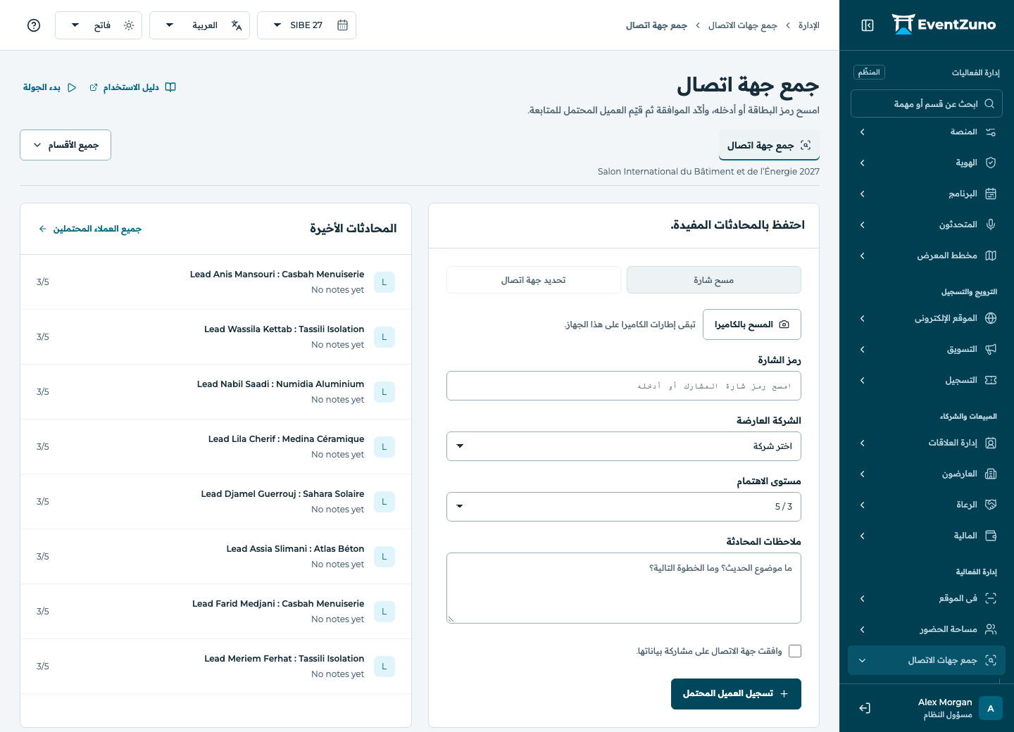The image size is (1014, 732).
Task: Click the المسح بالكاميرا button
Action: pyautogui.click(x=752, y=324)
